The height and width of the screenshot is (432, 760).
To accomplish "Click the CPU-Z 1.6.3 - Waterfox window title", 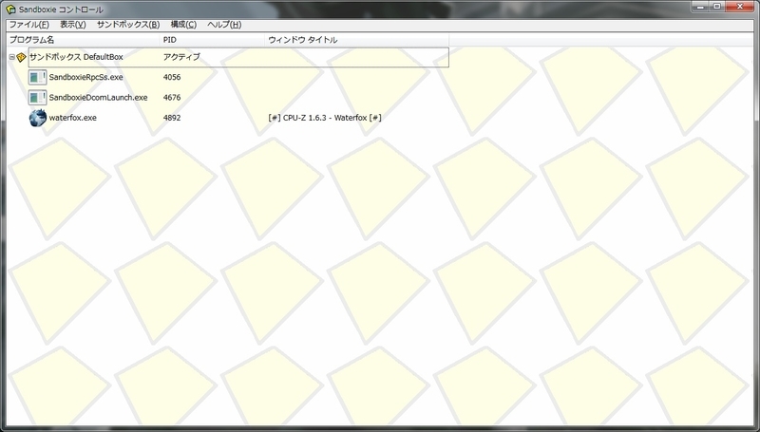I will pos(325,118).
